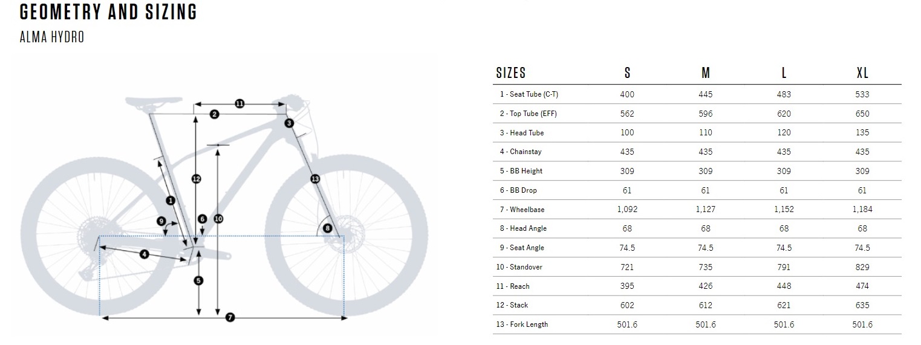Select the S size column header
This screenshot has height=345, width=921.
[627, 73]
